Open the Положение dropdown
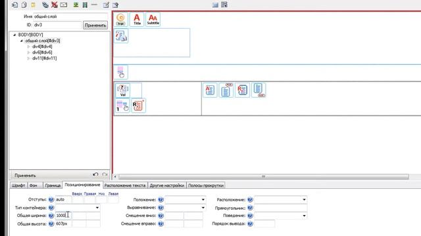This screenshot has height=236, width=421. point(203,199)
